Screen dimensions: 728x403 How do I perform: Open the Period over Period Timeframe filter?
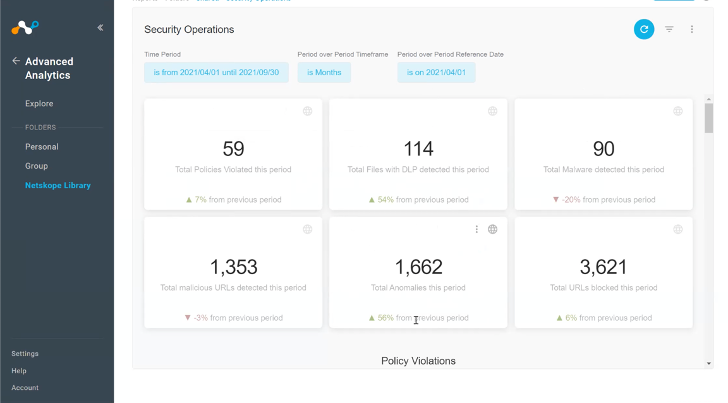pos(324,72)
